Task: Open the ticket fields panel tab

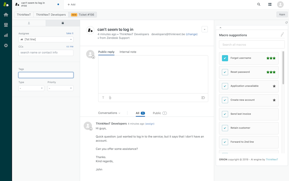Action: (62, 23)
